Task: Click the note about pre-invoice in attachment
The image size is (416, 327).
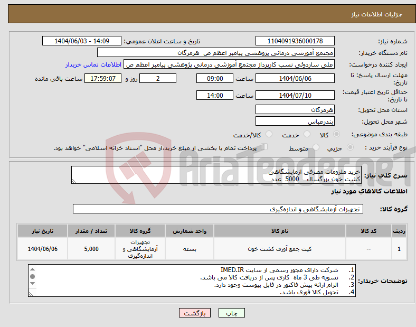Action: (x=276, y=285)
